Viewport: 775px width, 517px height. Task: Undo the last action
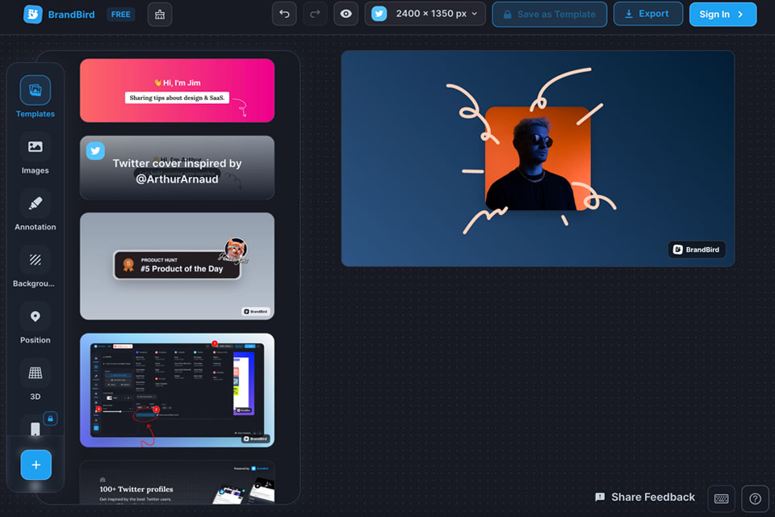(284, 14)
